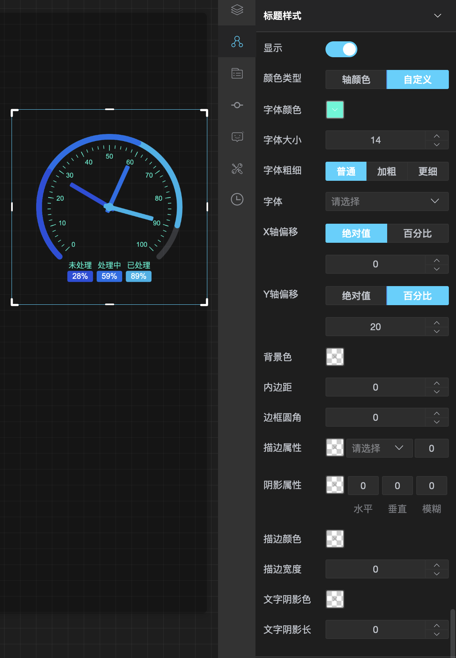Decrease 文字阴影长 with down arrow
456x658 pixels.
click(x=437, y=634)
